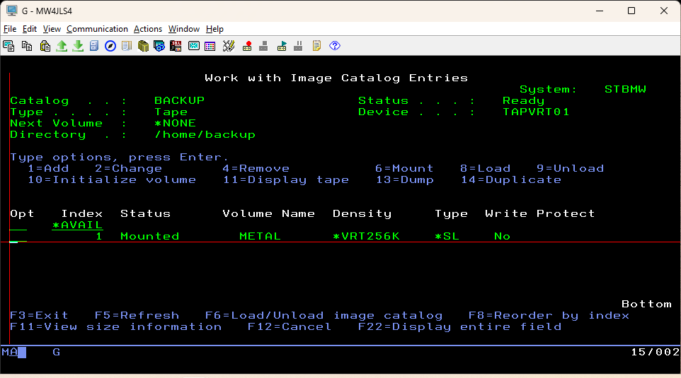Click F22=Display entire field
The image size is (681, 378).
[x=459, y=327]
